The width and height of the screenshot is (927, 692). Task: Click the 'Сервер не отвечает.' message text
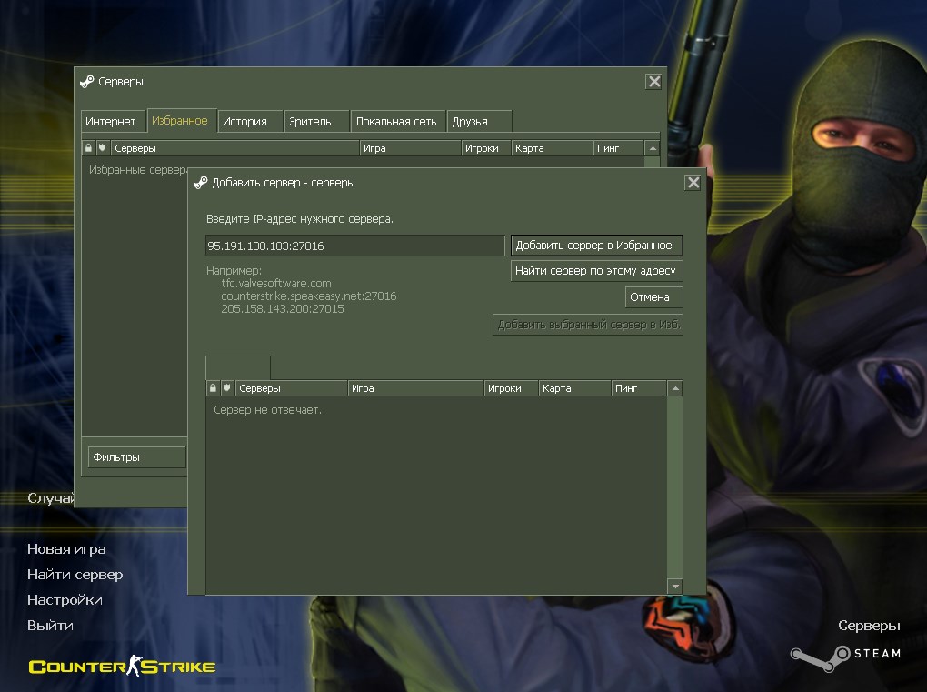267,410
